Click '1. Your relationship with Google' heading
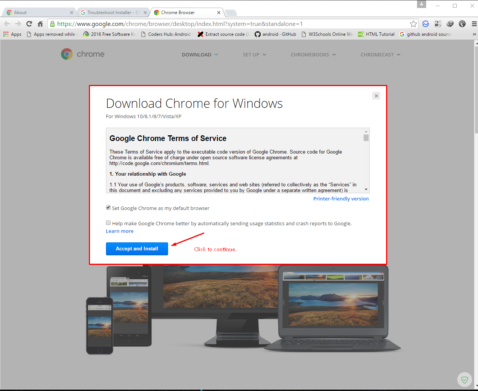The image size is (478, 391). pos(148,174)
